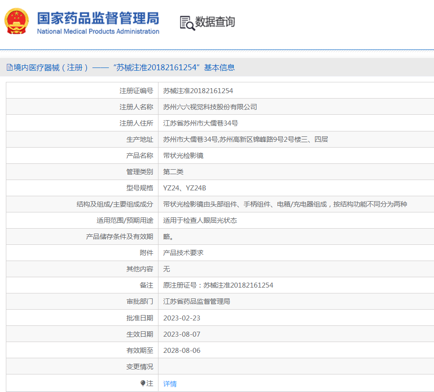
Task: Select intended use 适用于检查人眼屈光状态
Action: 200,221
